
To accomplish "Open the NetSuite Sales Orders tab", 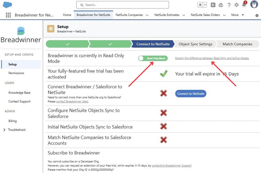I will [x=205, y=15].
